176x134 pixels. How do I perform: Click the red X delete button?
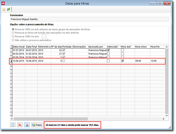point(20,125)
